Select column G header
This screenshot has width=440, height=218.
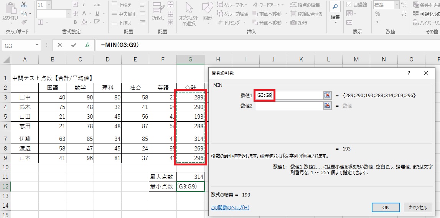(191, 59)
